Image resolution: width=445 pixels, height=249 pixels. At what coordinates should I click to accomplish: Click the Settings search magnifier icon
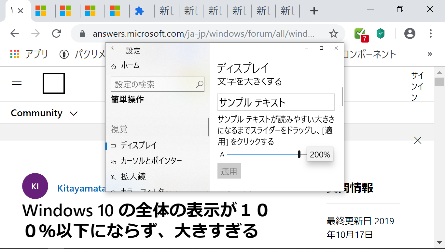[x=200, y=85]
